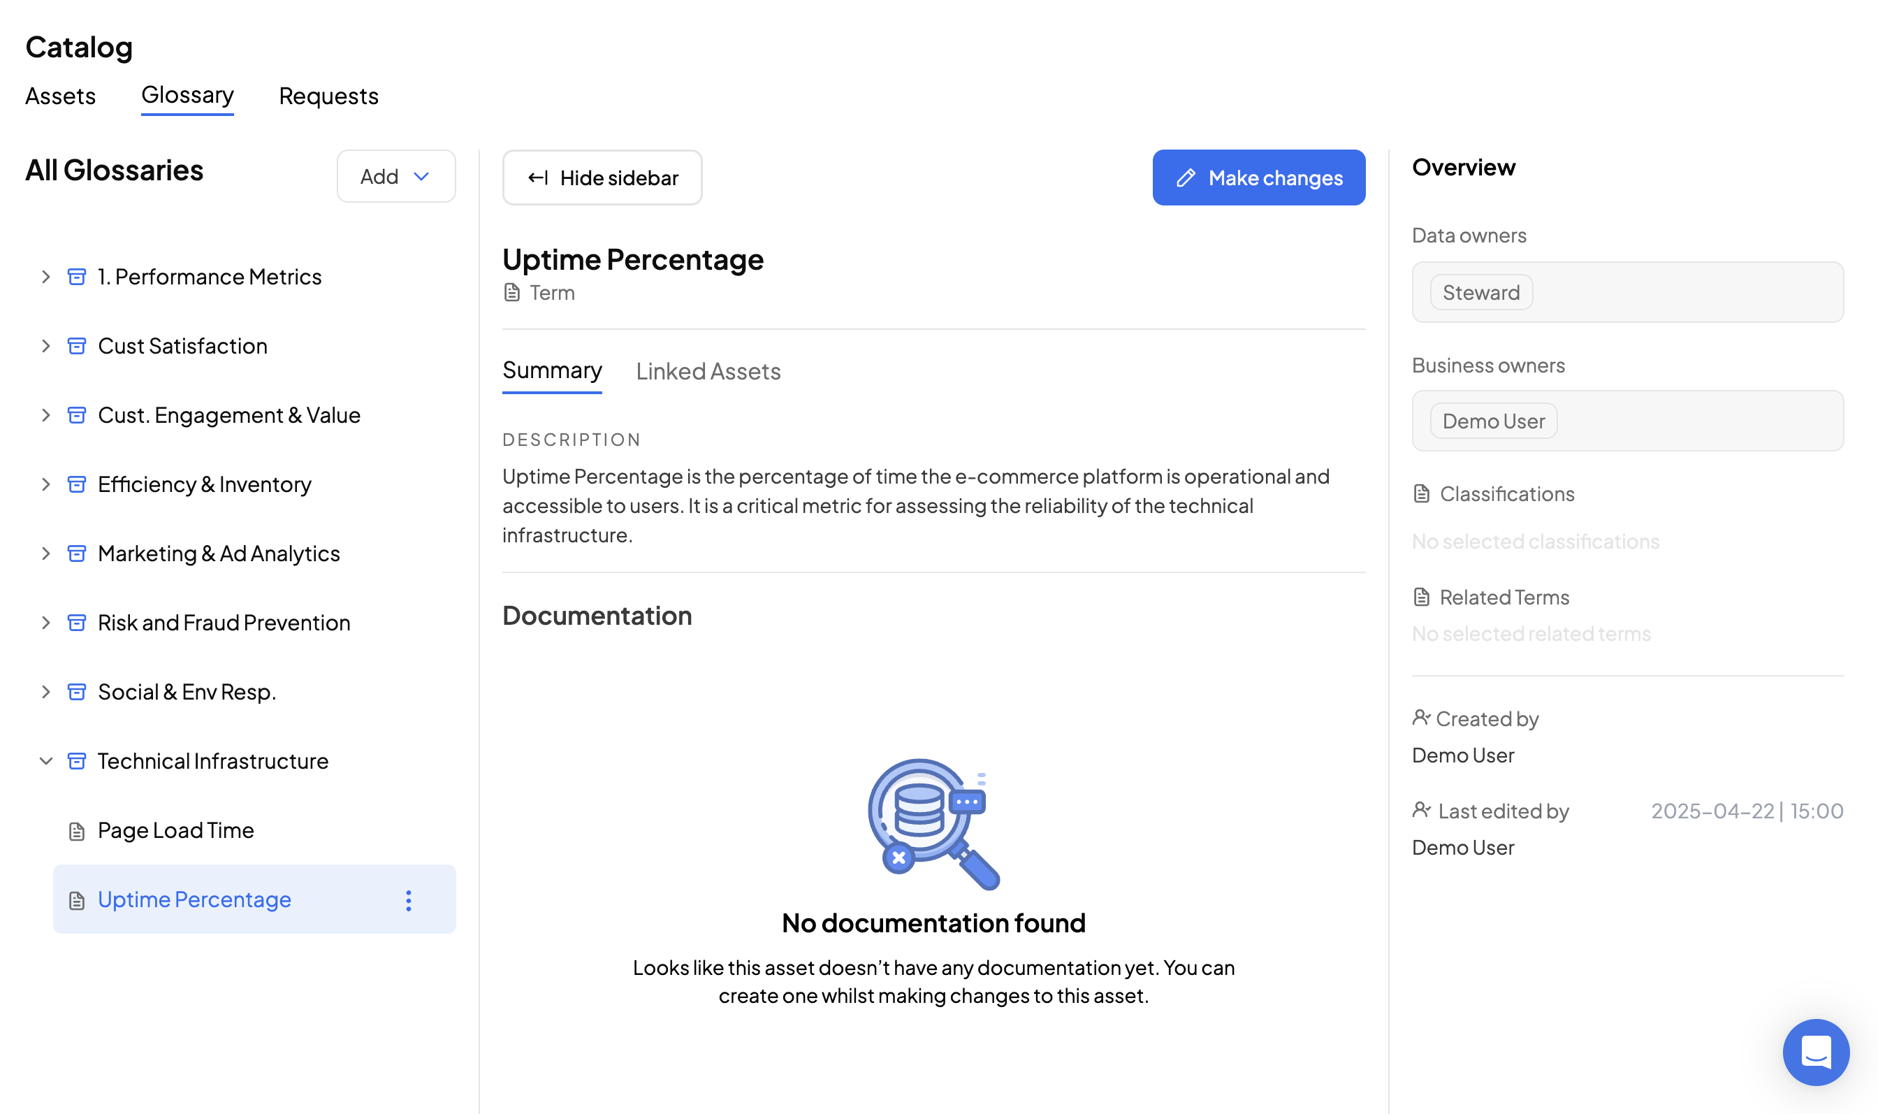Click the Steward data owner chip
Image resolution: width=1878 pixels, height=1114 pixels.
pyautogui.click(x=1480, y=293)
